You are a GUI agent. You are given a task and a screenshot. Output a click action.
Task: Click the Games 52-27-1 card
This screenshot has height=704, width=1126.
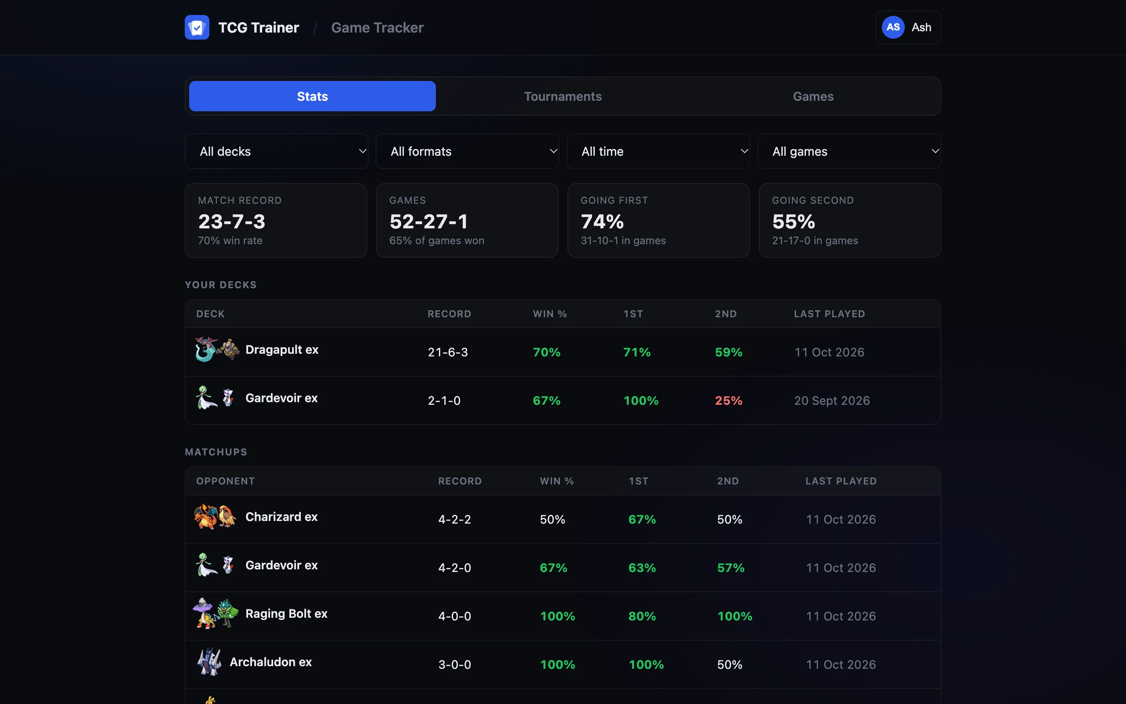[467, 220]
